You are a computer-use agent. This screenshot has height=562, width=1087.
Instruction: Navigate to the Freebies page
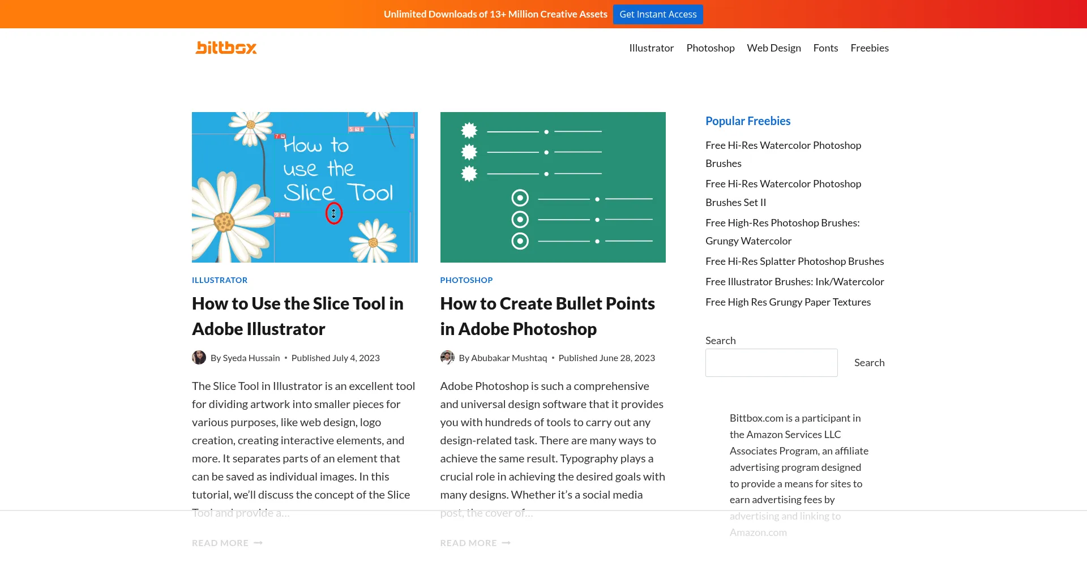pos(869,48)
